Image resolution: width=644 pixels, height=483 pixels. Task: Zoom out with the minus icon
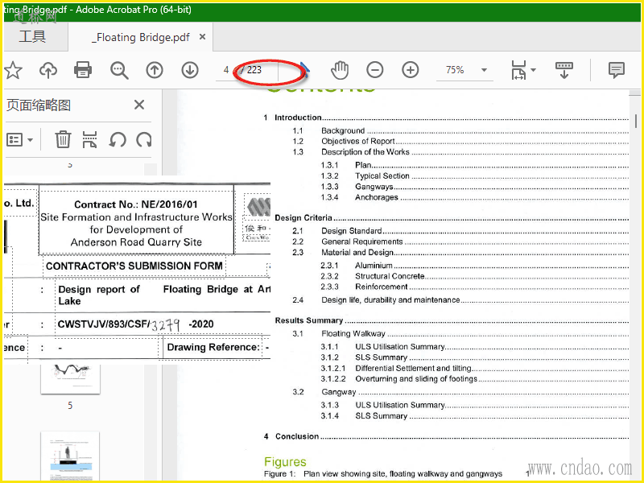pyautogui.click(x=374, y=70)
